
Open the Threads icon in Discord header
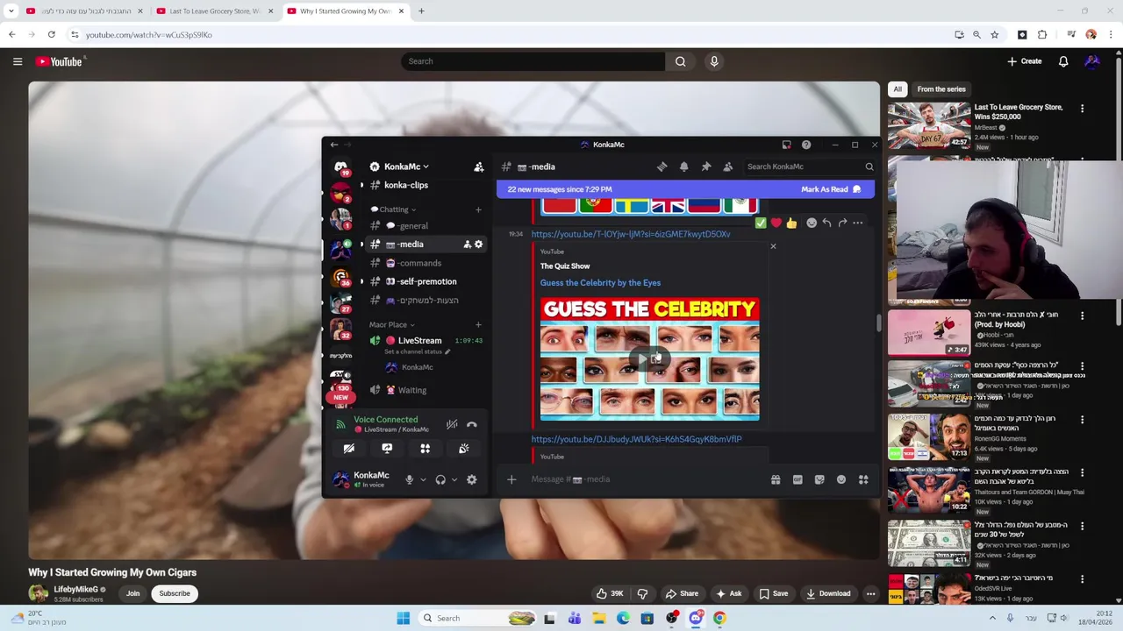pos(662,167)
